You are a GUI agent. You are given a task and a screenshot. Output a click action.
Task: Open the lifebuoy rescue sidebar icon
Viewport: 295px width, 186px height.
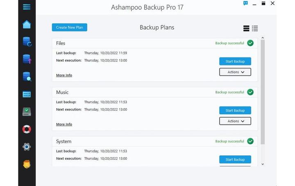(27, 129)
